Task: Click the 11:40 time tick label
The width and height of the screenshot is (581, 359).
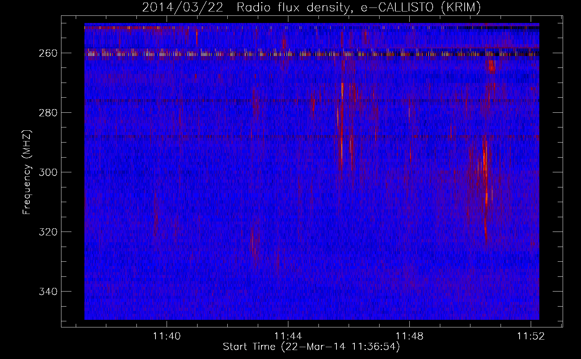Action: [167, 336]
